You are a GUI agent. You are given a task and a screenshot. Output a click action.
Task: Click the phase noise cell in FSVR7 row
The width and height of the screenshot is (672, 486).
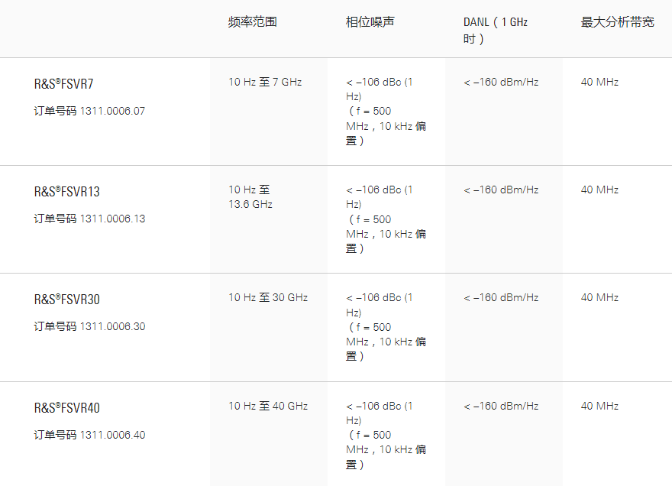click(x=385, y=111)
